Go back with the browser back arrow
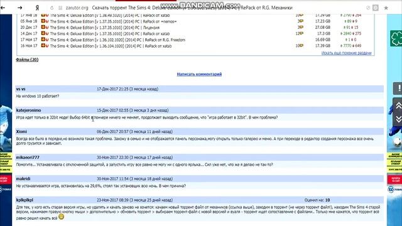Image resolution: width=402 pixels, height=226 pixels. pos(3,8)
